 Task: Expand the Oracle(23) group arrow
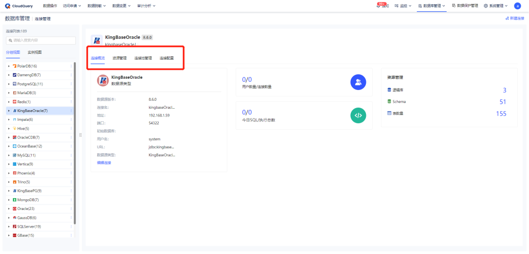pyautogui.click(x=9, y=208)
